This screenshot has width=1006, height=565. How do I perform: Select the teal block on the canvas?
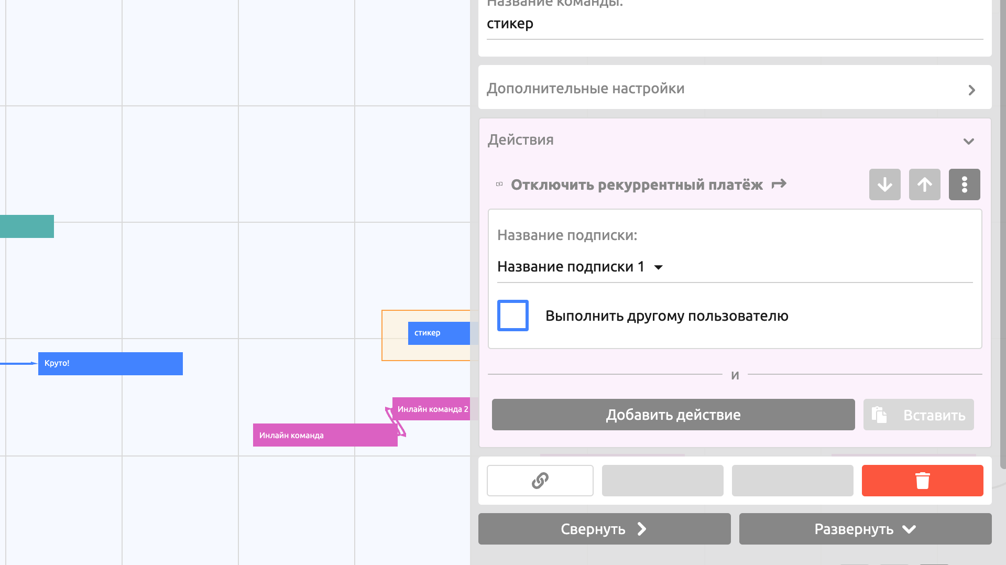click(x=27, y=226)
